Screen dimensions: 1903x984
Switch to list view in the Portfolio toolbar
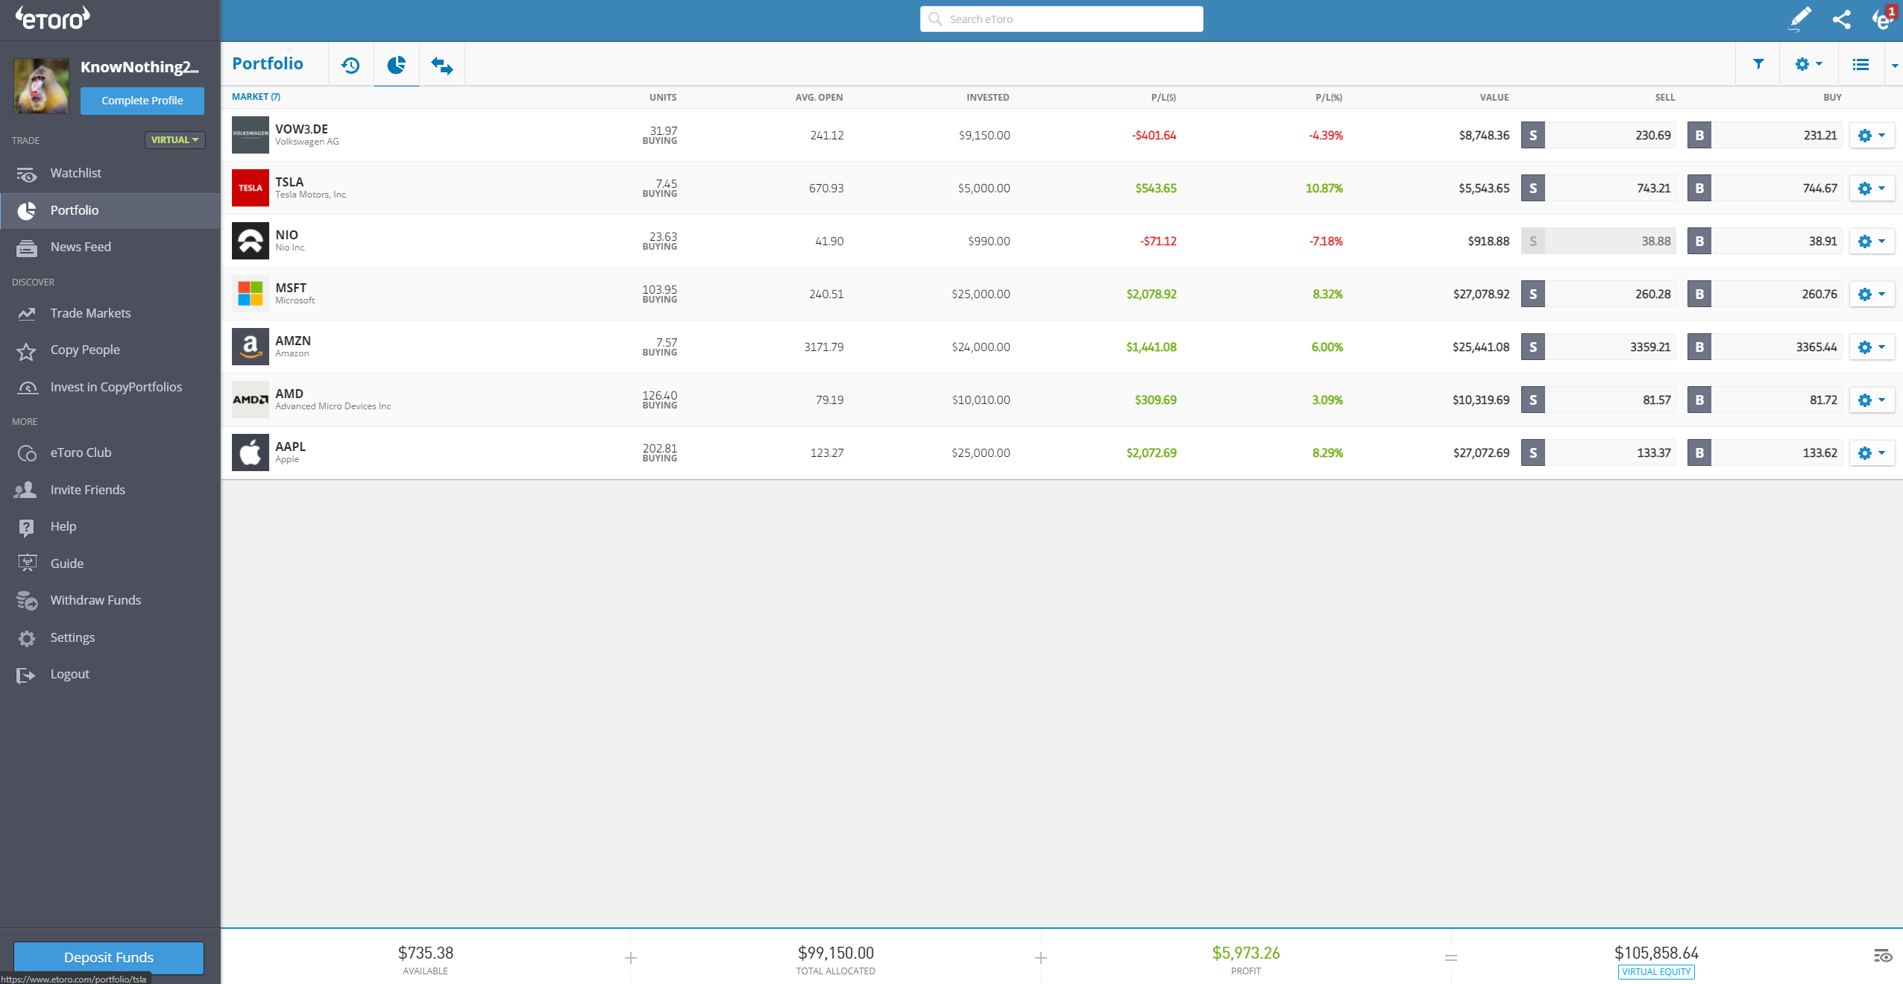[1861, 64]
